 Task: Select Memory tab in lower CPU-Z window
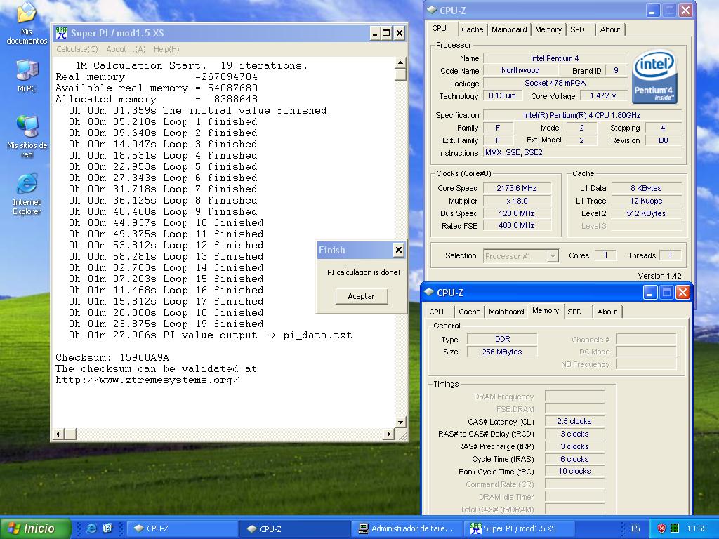point(546,310)
